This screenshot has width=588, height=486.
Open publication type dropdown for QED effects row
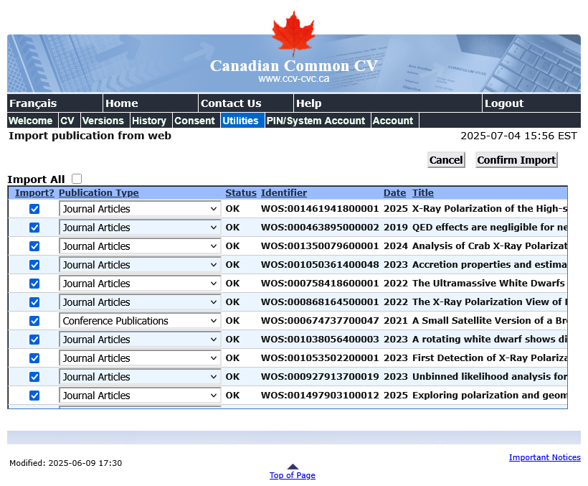(140, 228)
